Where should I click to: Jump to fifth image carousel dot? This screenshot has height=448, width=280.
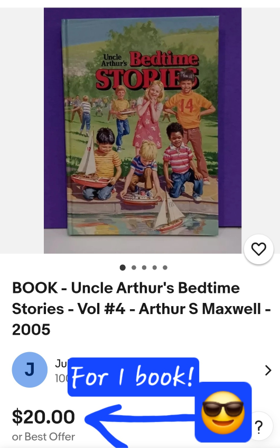click(x=165, y=268)
